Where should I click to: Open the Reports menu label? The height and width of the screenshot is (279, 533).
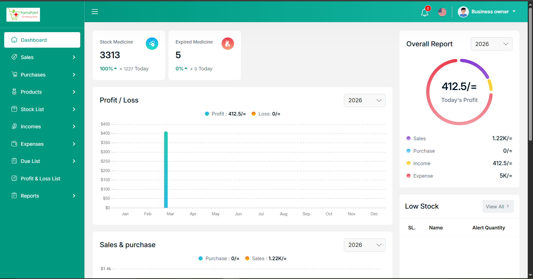[30, 196]
